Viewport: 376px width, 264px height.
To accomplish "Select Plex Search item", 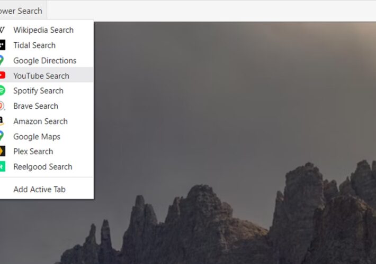I will point(47,152).
